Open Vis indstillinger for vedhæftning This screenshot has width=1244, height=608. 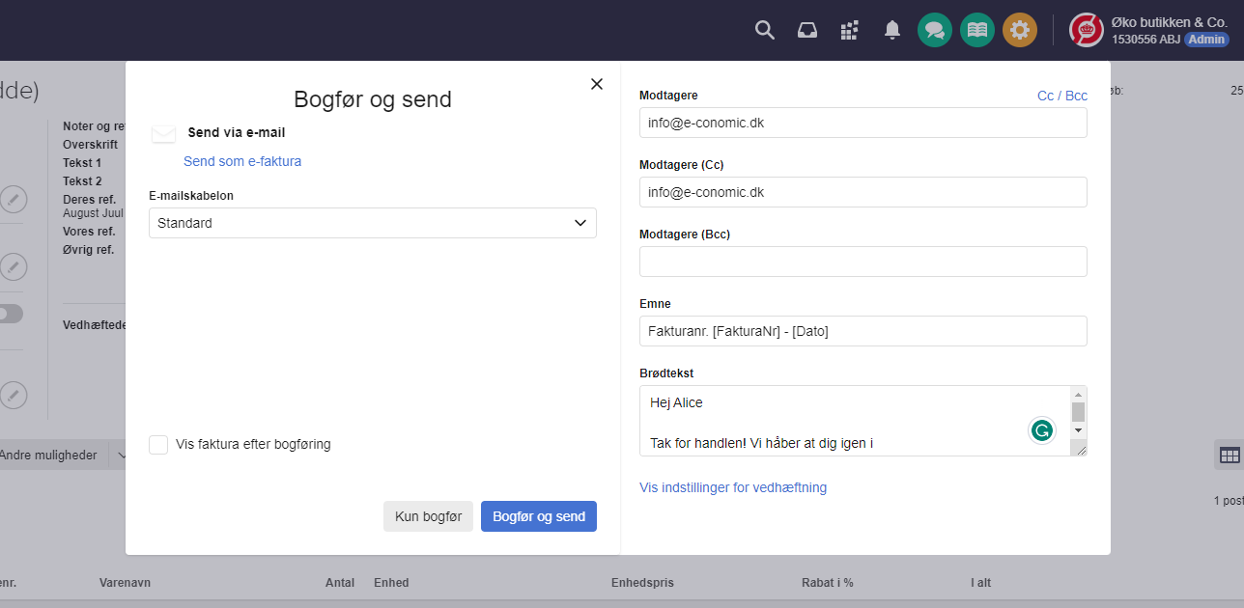pyautogui.click(x=733, y=487)
